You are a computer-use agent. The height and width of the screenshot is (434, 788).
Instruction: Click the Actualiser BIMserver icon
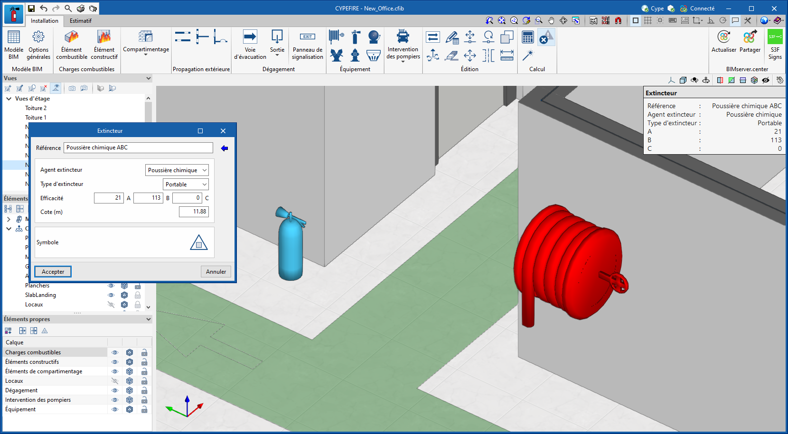click(x=723, y=42)
